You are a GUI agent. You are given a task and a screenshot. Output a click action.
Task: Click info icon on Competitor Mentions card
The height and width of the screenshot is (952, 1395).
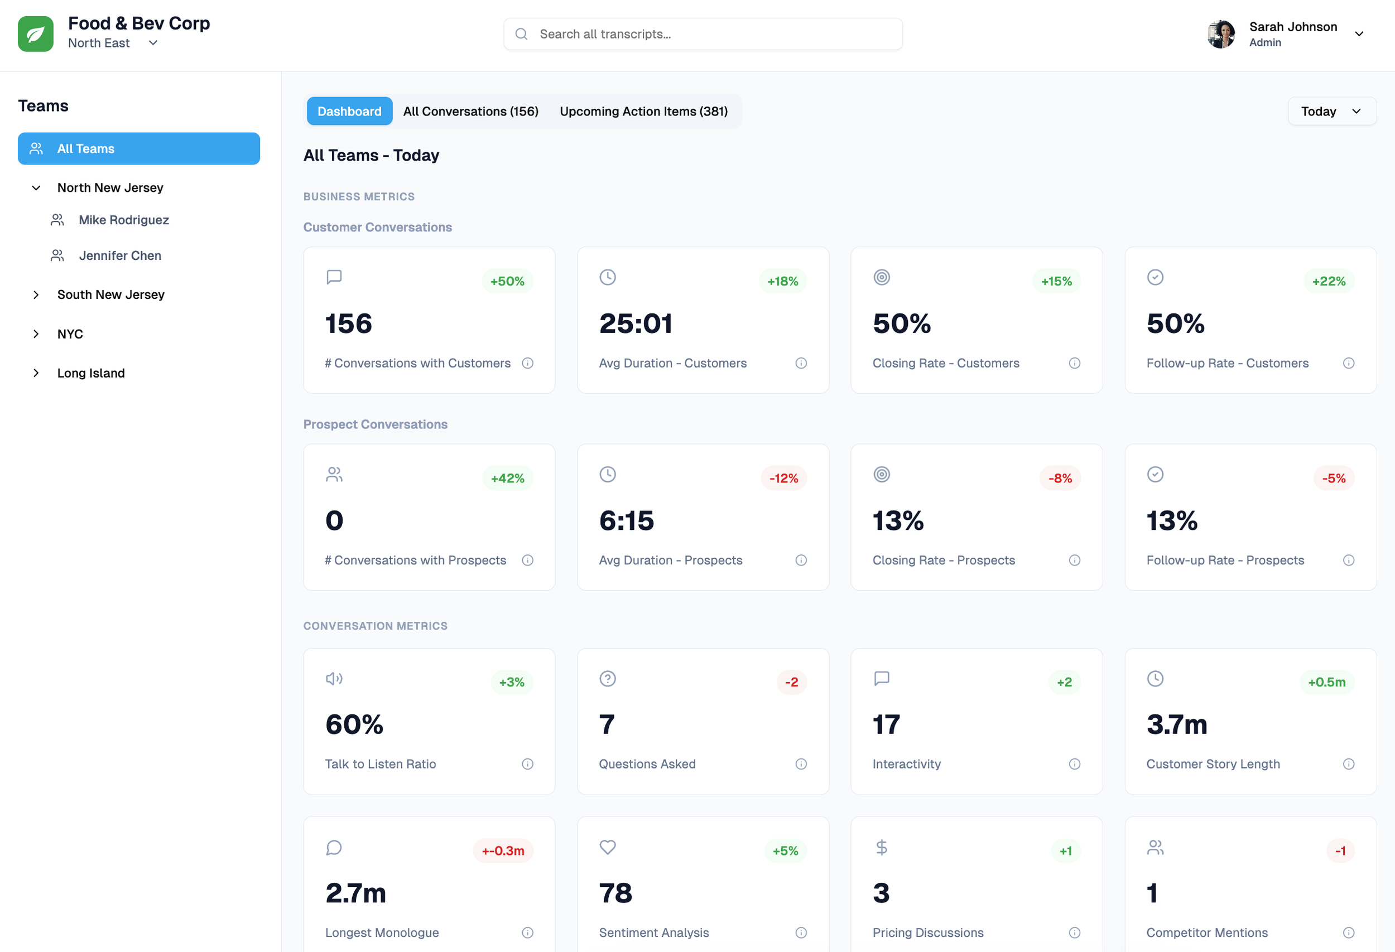click(1348, 932)
